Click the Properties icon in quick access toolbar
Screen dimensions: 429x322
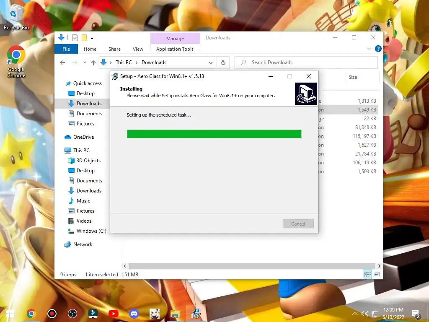coord(75,38)
